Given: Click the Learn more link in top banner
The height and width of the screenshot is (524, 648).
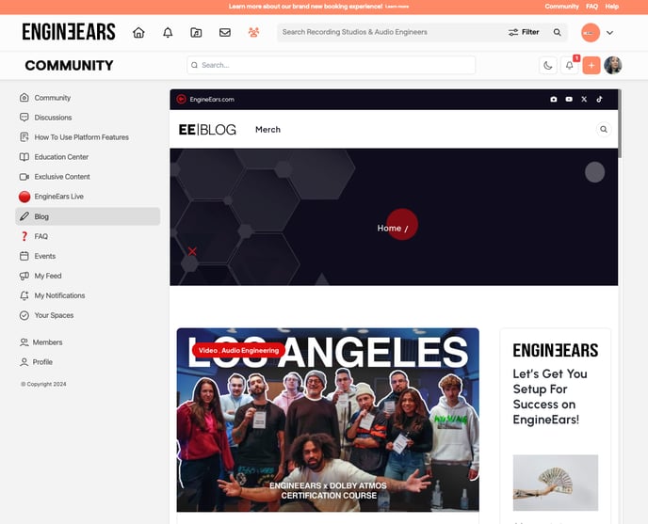Looking at the screenshot, I should (x=397, y=7).
